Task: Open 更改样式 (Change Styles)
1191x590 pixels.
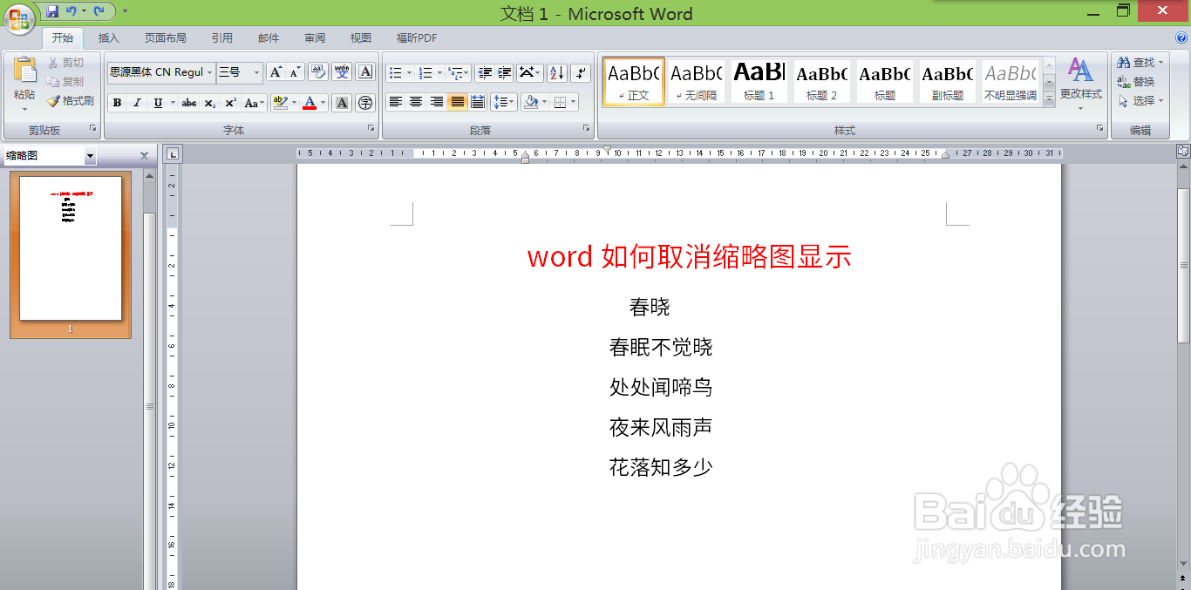Action: [x=1081, y=84]
